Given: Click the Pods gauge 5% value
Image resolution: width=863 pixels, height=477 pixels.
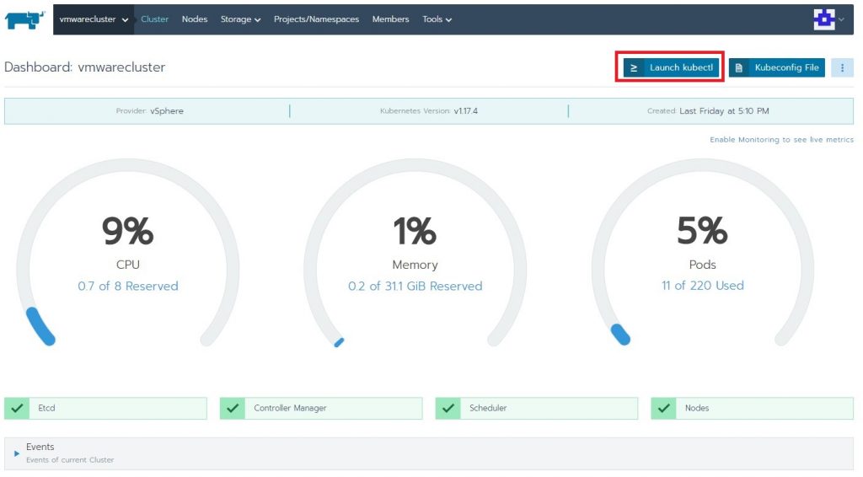Looking at the screenshot, I should tap(702, 231).
